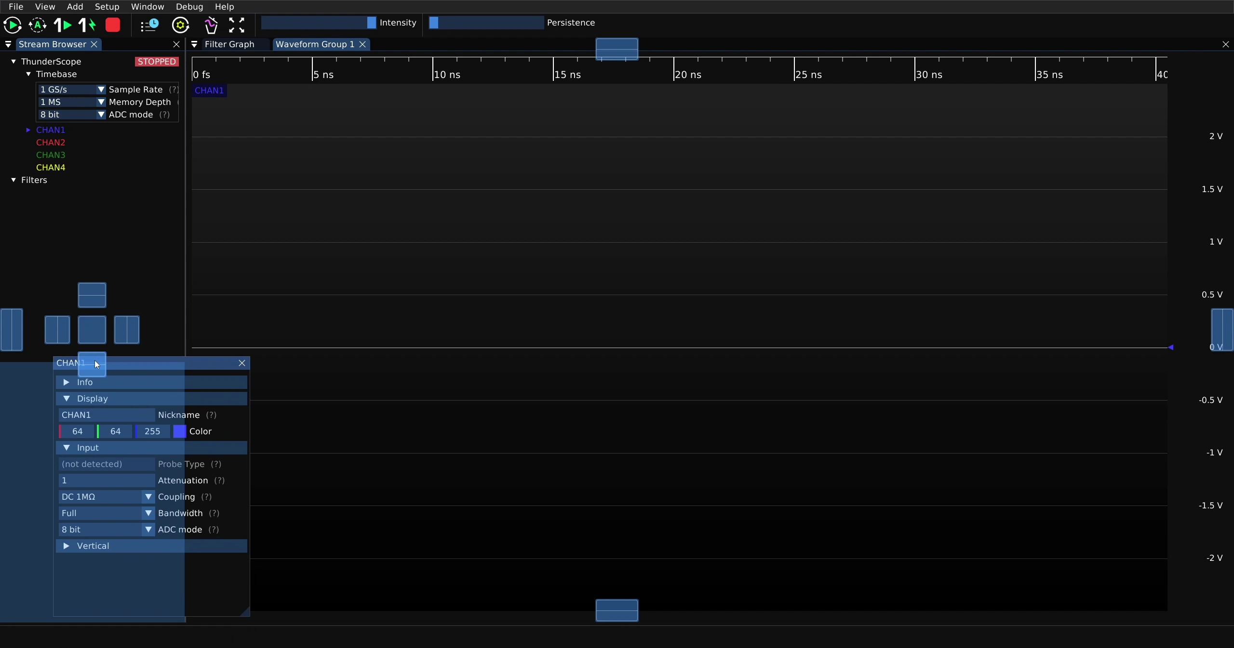Stop acquisition with the red square button

[x=113, y=25]
